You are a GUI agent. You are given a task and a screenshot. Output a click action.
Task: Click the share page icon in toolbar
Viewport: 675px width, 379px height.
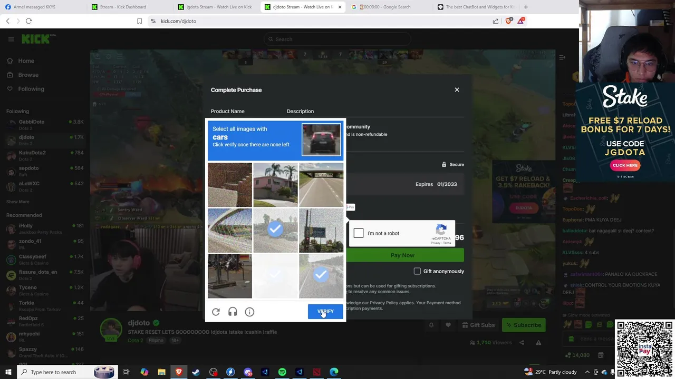tap(496, 21)
